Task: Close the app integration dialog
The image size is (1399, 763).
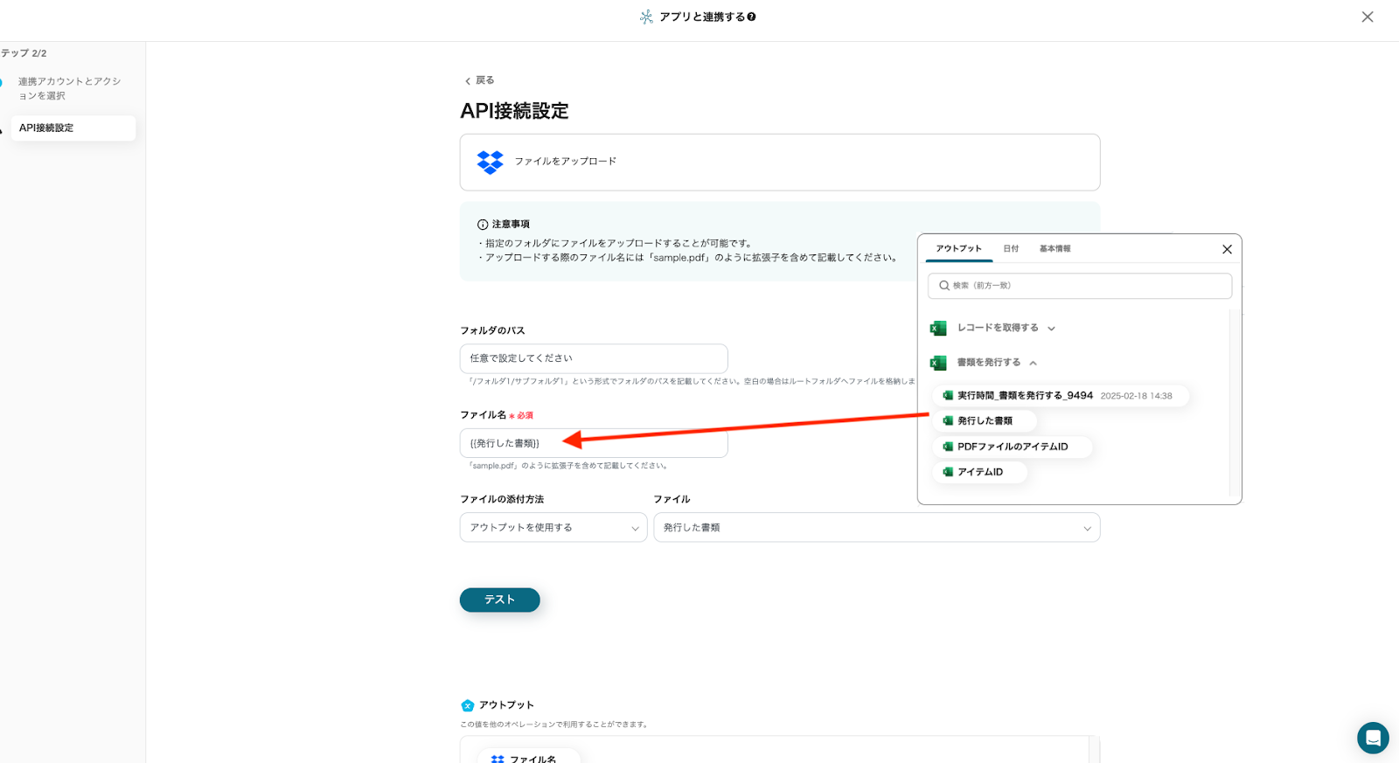Action: (1367, 17)
